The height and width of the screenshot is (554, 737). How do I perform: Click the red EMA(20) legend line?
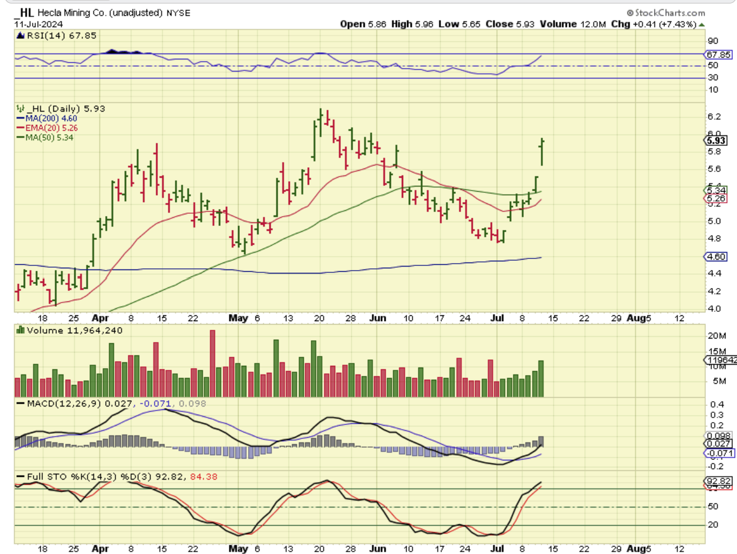[x=20, y=128]
